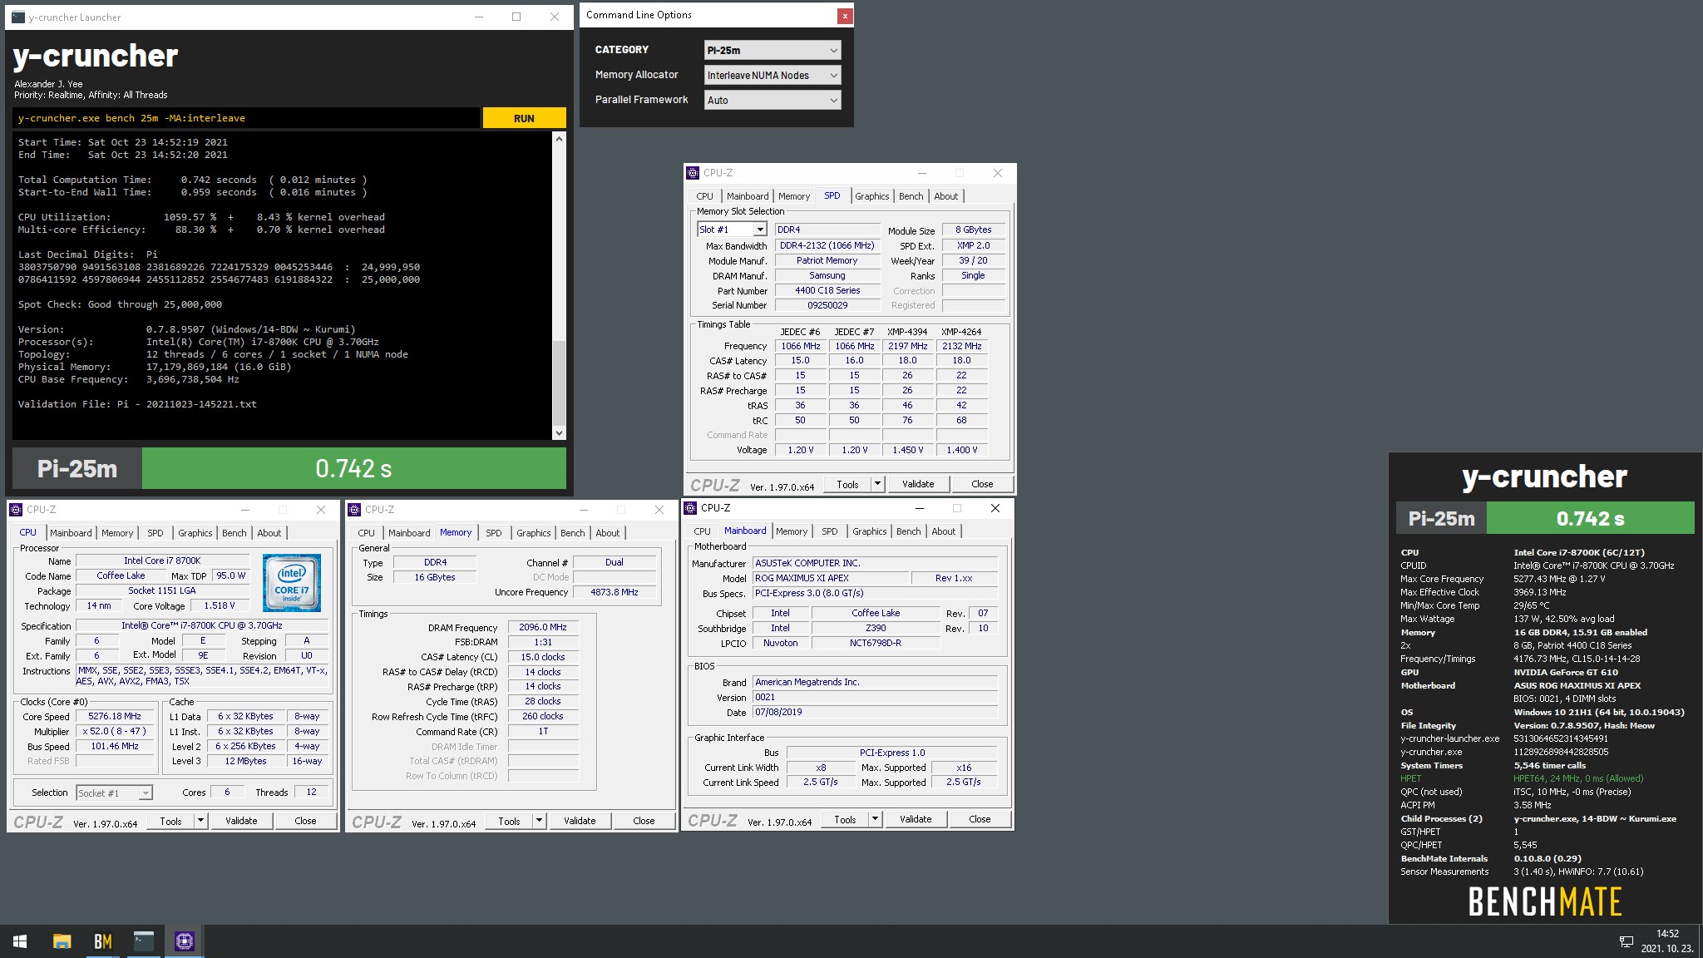Close the CPU-Z Mainboard window via X
1703x958 pixels.
click(x=995, y=508)
